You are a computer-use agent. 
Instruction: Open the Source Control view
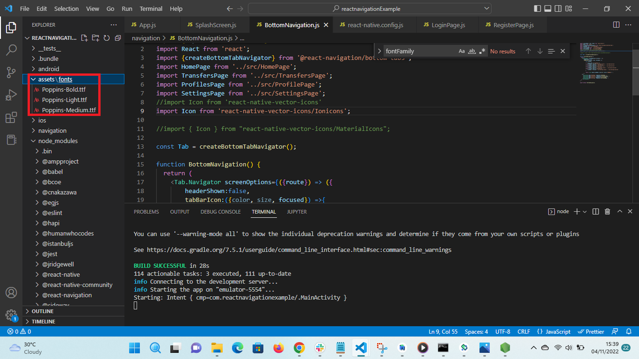(x=11, y=72)
